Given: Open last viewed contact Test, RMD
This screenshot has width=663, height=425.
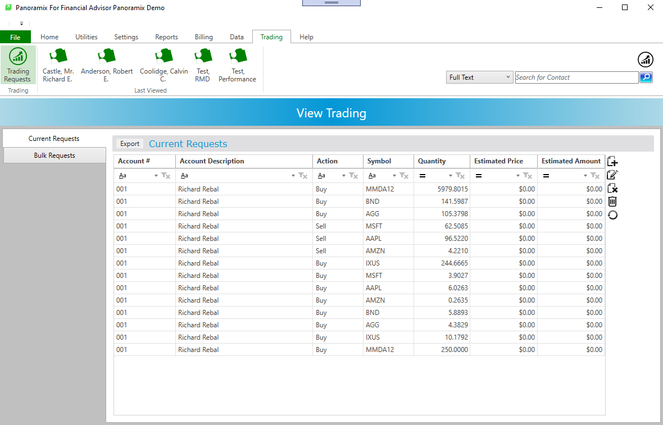Looking at the screenshot, I should 202,65.
